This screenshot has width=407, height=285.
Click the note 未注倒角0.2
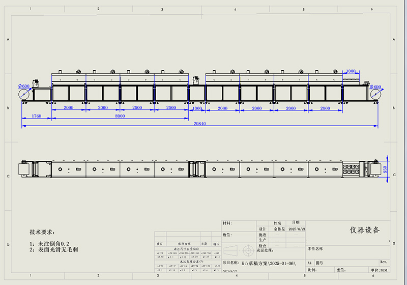click(x=53, y=243)
